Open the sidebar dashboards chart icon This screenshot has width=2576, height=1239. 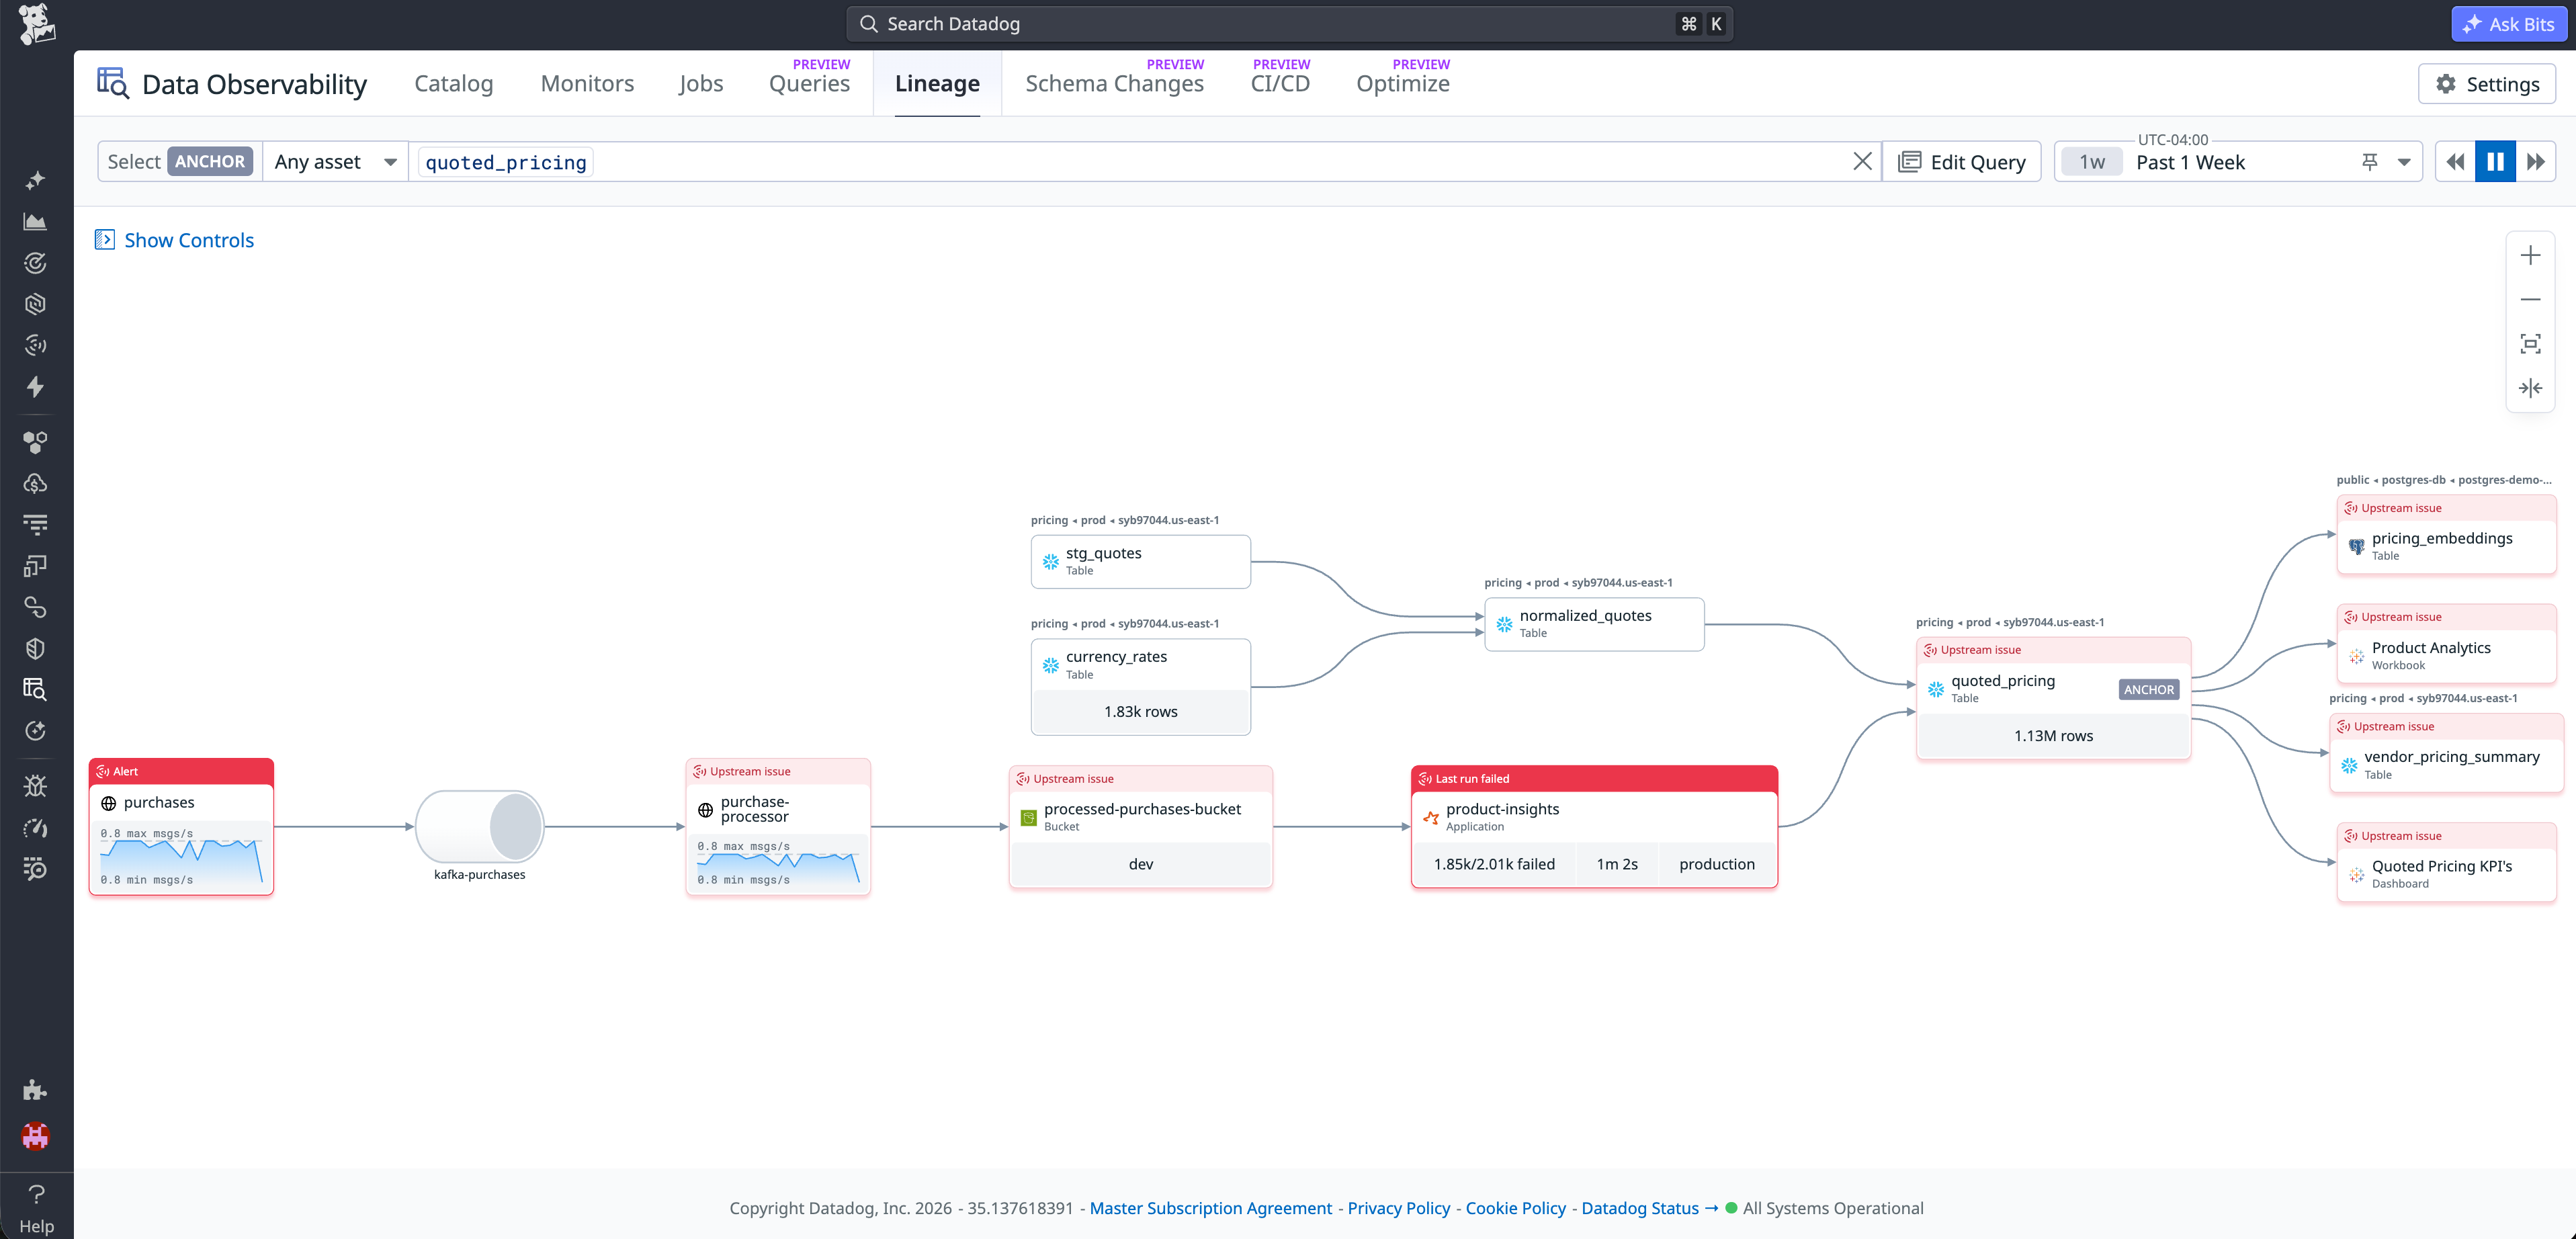tap(35, 221)
